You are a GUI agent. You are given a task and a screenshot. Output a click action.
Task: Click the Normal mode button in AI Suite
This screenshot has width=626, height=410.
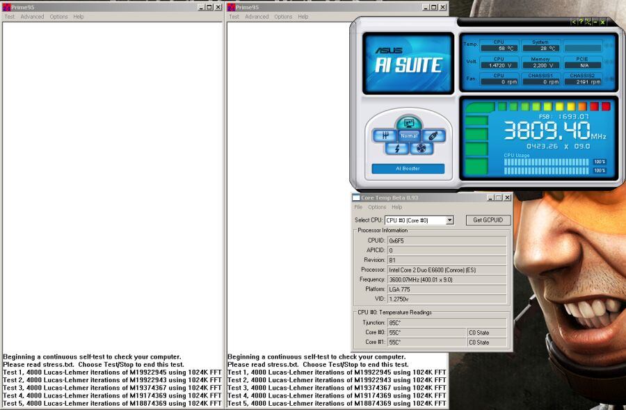click(x=409, y=136)
